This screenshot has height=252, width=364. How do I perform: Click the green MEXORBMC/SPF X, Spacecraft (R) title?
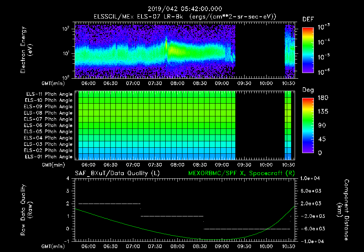pos(241,173)
